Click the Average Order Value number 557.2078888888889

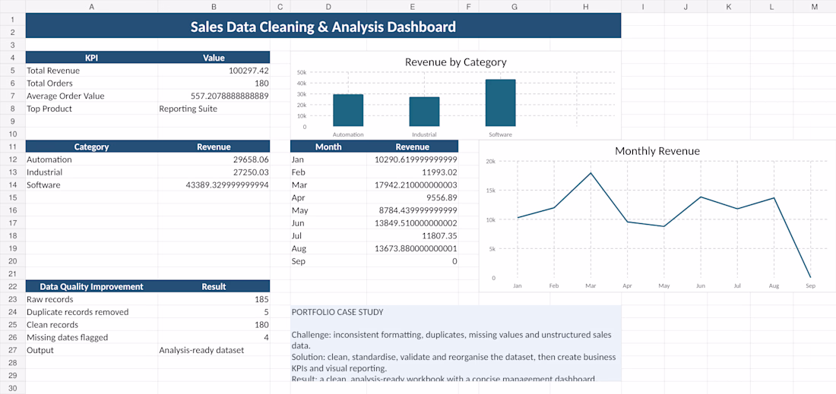pos(214,96)
